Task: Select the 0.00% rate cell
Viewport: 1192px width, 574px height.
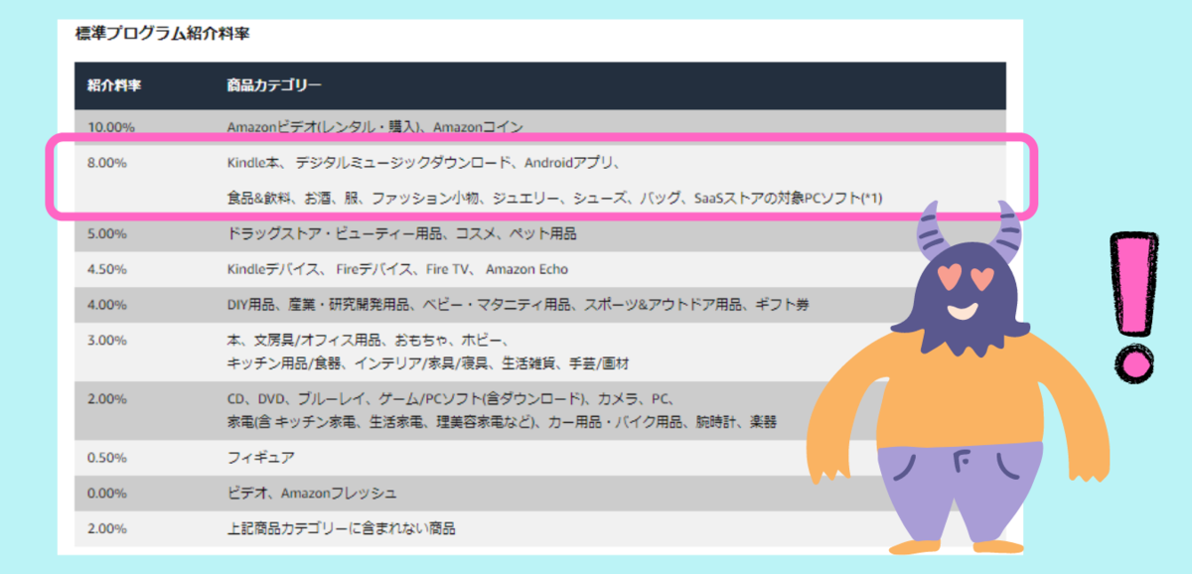Action: [107, 494]
